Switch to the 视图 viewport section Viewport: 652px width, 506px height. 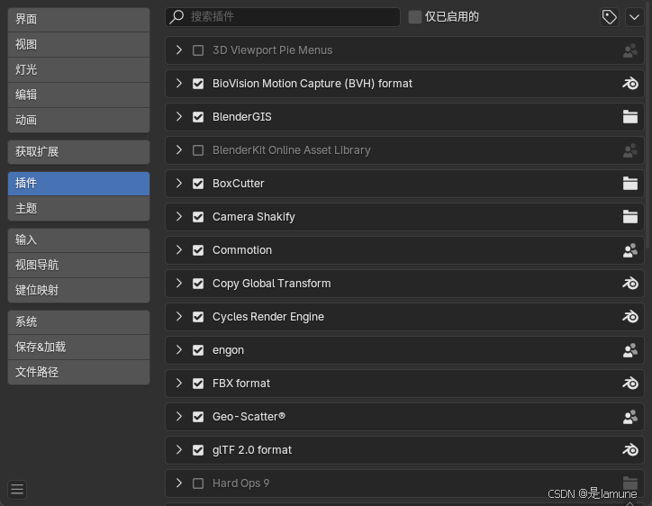pyautogui.click(x=78, y=44)
